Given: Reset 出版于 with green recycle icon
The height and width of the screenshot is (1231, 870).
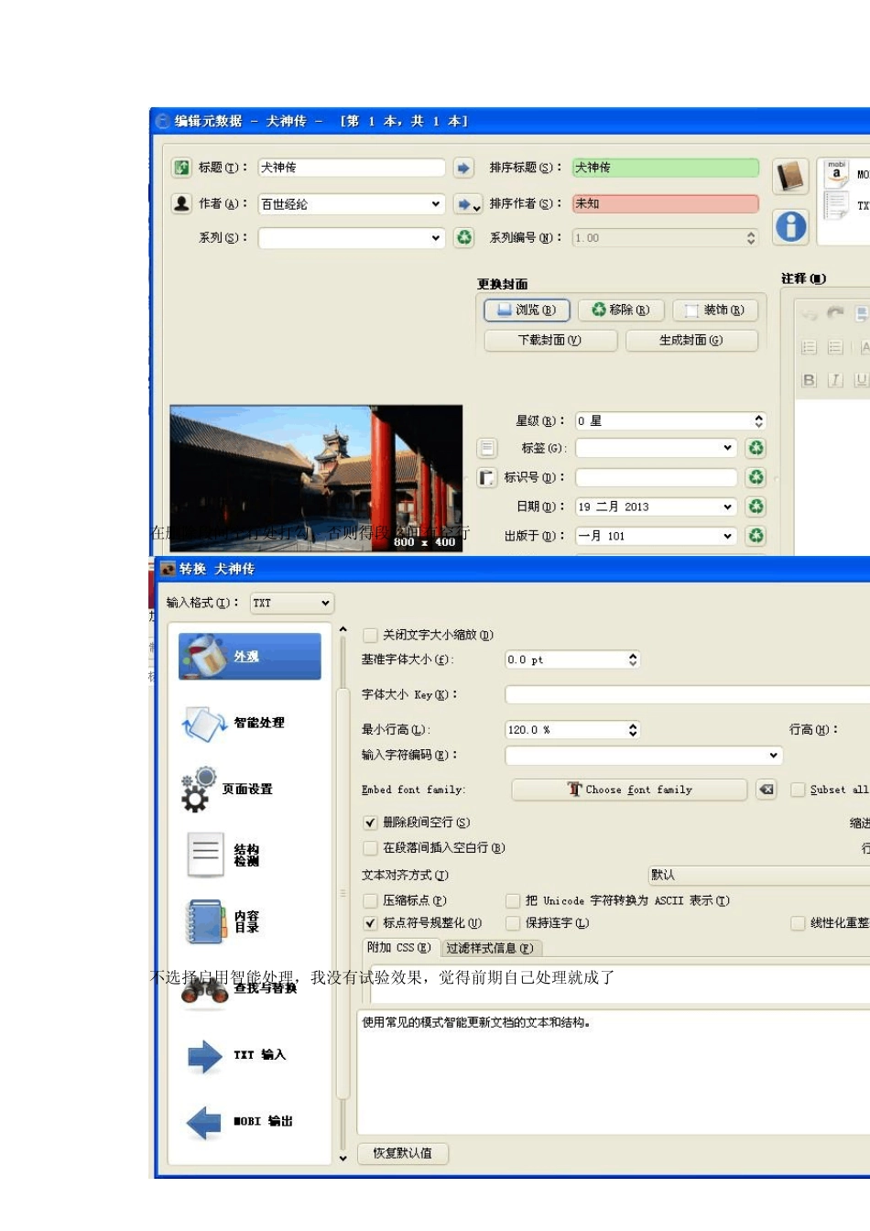Looking at the screenshot, I should tap(756, 536).
